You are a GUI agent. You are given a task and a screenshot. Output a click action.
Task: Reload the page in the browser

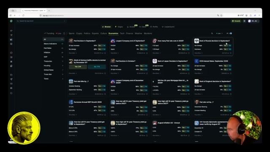pos(23,15)
